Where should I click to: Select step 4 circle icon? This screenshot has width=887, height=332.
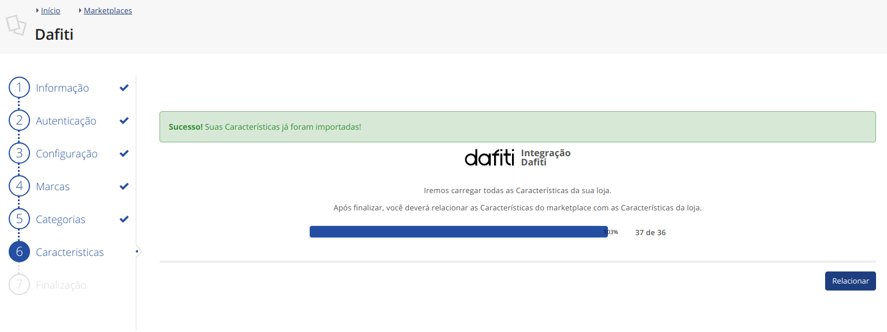pyautogui.click(x=19, y=186)
